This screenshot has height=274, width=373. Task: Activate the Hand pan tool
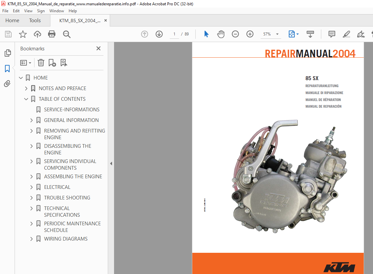221,34
